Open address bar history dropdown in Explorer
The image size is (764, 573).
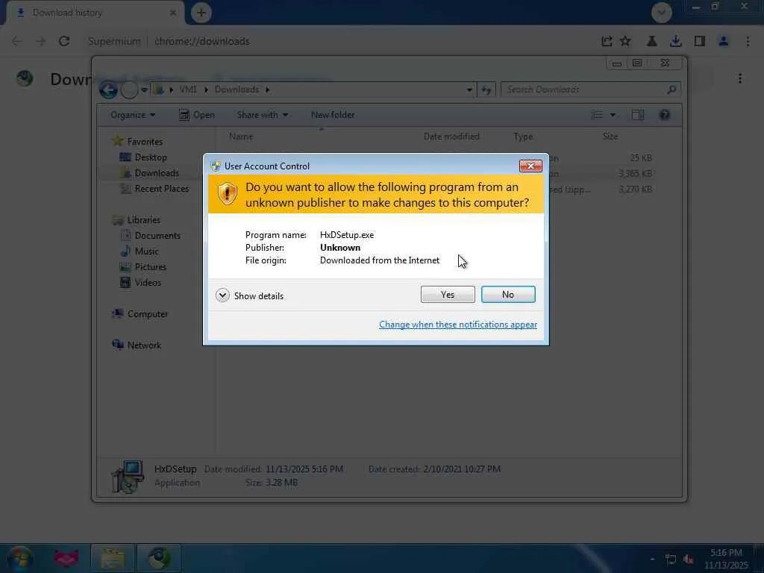tap(469, 90)
